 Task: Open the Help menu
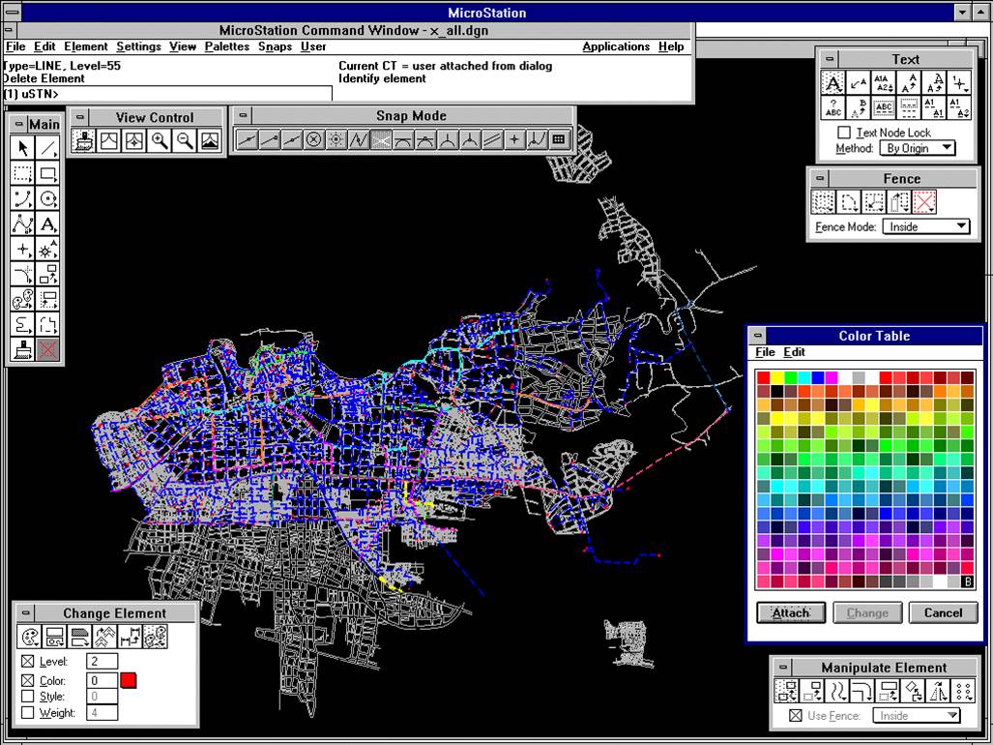(x=671, y=46)
